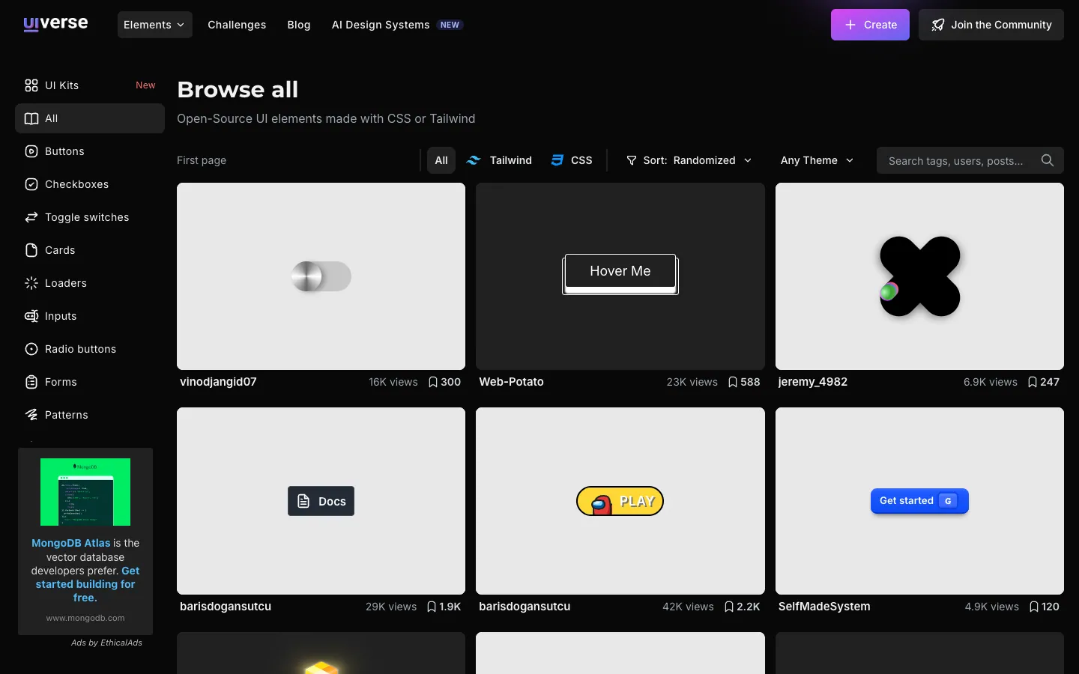Click the Radio buttons sidebar icon

31,349
